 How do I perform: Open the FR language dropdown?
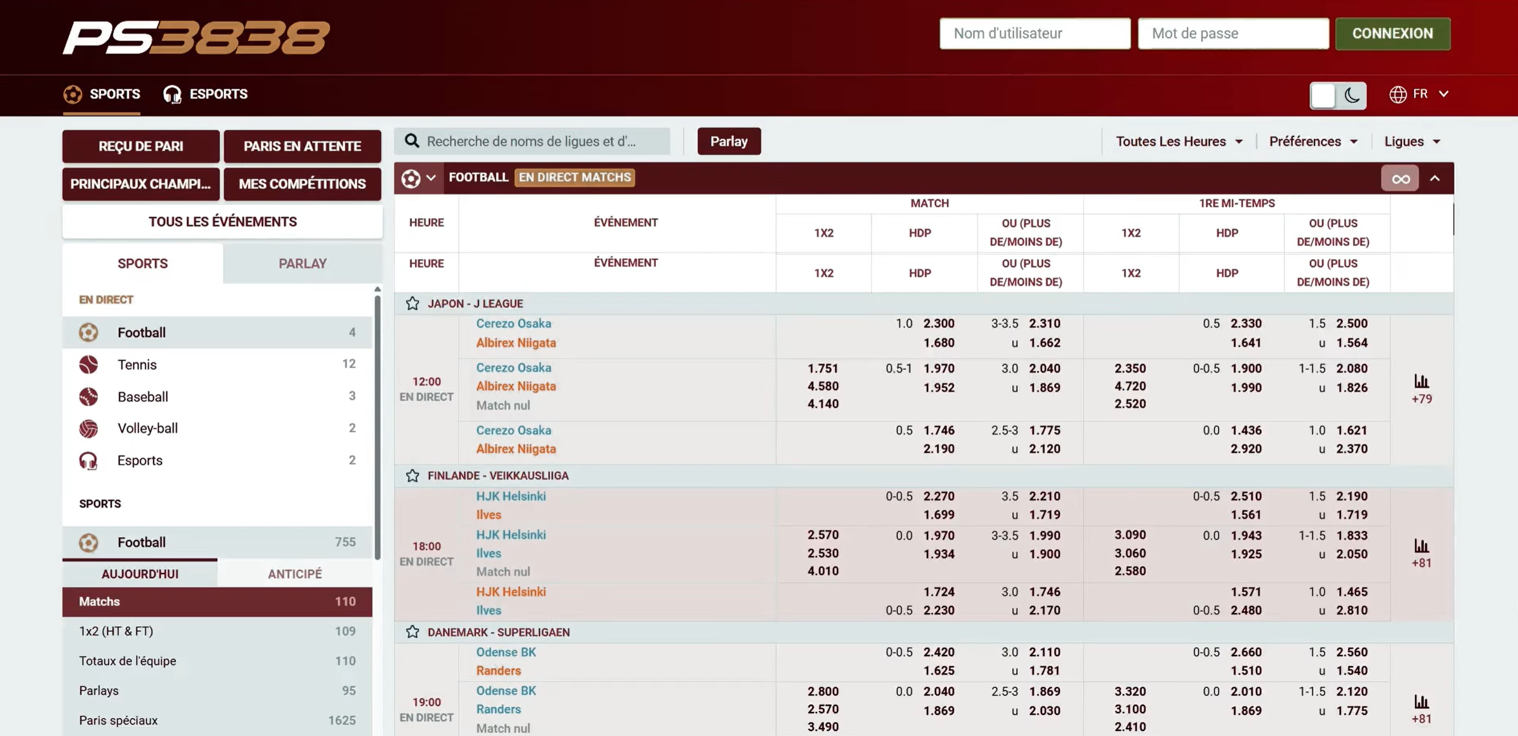(x=1419, y=94)
